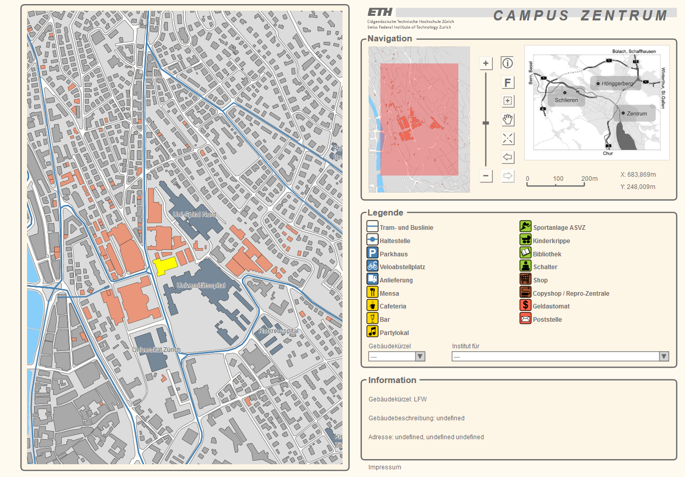The height and width of the screenshot is (477, 685).
Task: Toggle the Veloabstellplatz bicycle icon
Action: pos(372,266)
